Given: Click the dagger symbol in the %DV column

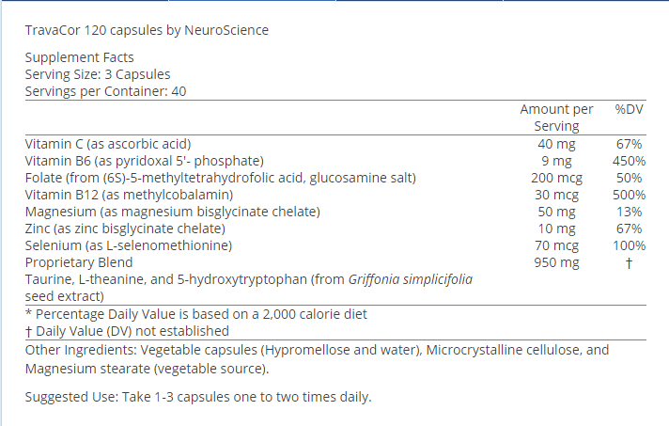Looking at the screenshot, I should [629, 263].
